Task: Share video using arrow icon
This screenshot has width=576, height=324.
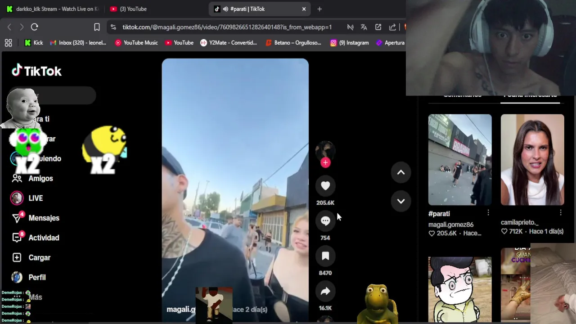Action: click(x=325, y=291)
